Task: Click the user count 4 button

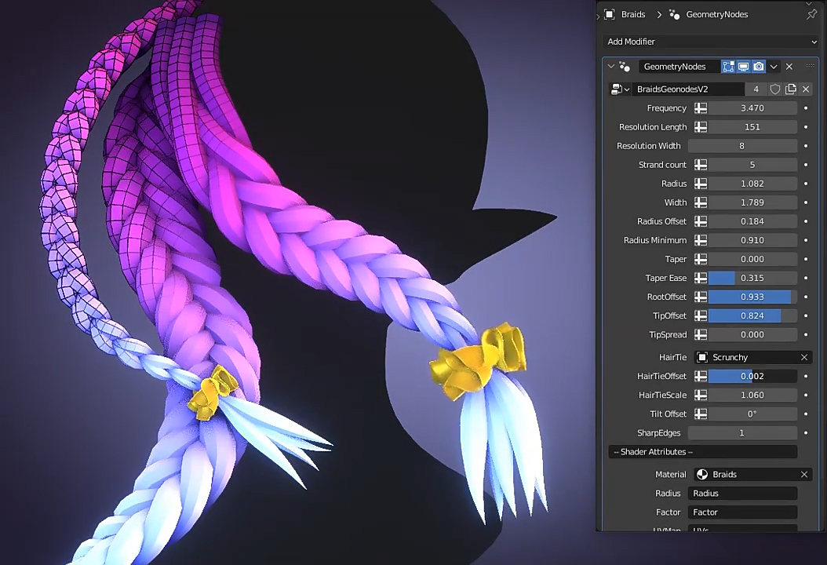Action: pyautogui.click(x=756, y=89)
